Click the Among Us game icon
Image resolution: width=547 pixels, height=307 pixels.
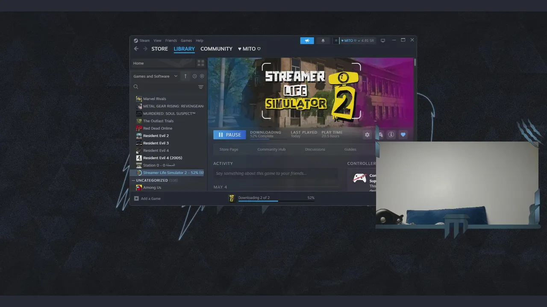pos(139,188)
